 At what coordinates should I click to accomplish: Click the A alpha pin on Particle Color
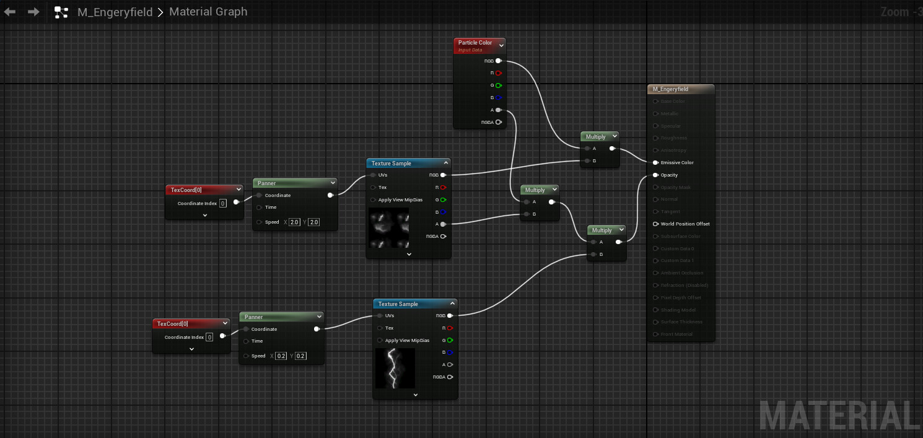pyautogui.click(x=498, y=110)
